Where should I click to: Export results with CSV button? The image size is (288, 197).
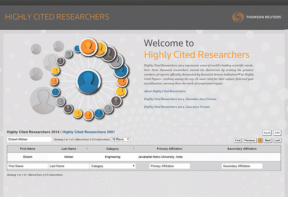[x=277, y=133]
